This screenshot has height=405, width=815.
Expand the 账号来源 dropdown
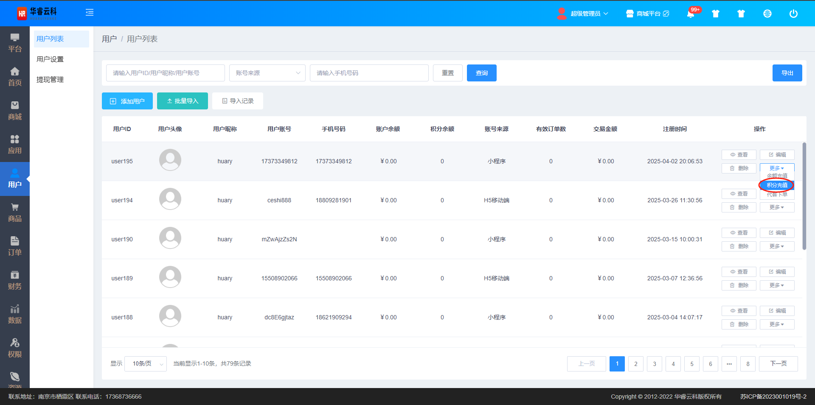pos(267,73)
